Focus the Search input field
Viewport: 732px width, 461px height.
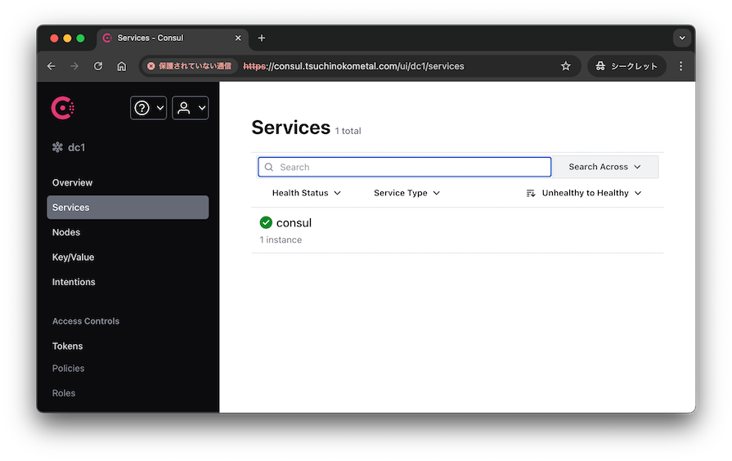(405, 167)
